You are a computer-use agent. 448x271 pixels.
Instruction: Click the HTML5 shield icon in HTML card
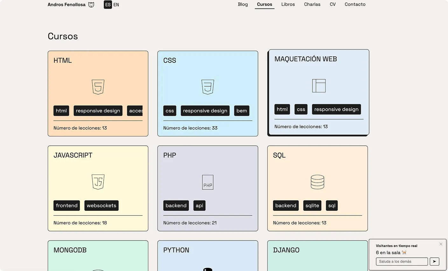click(x=98, y=87)
